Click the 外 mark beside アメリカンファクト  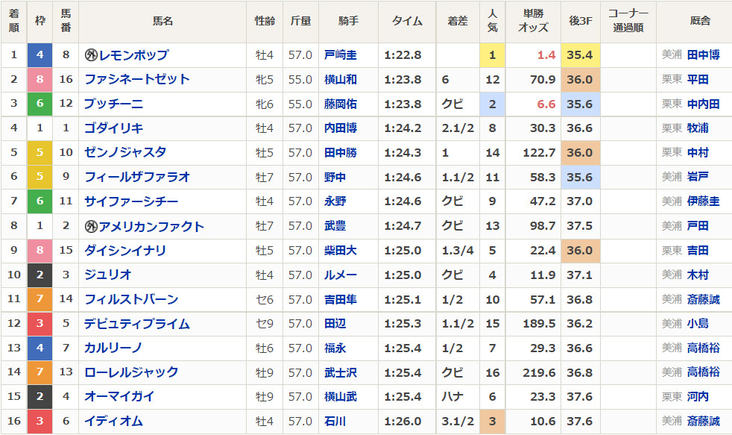click(x=92, y=227)
